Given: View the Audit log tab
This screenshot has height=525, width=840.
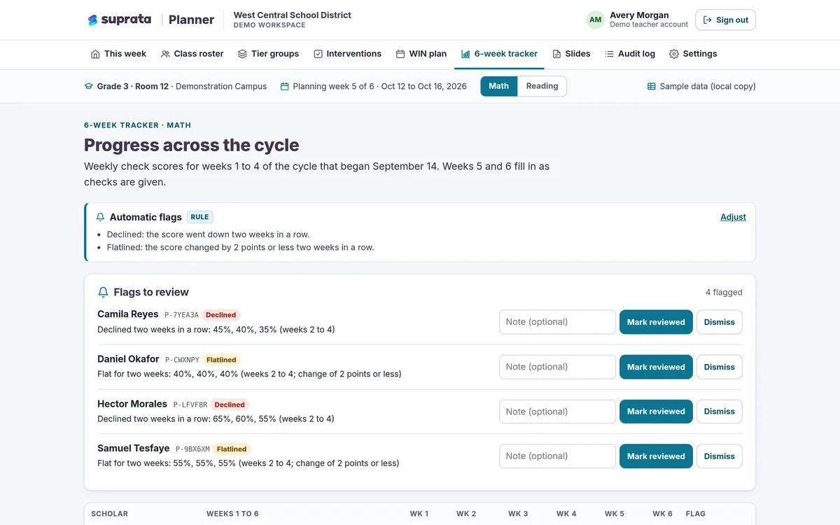Looking at the screenshot, I should (630, 54).
